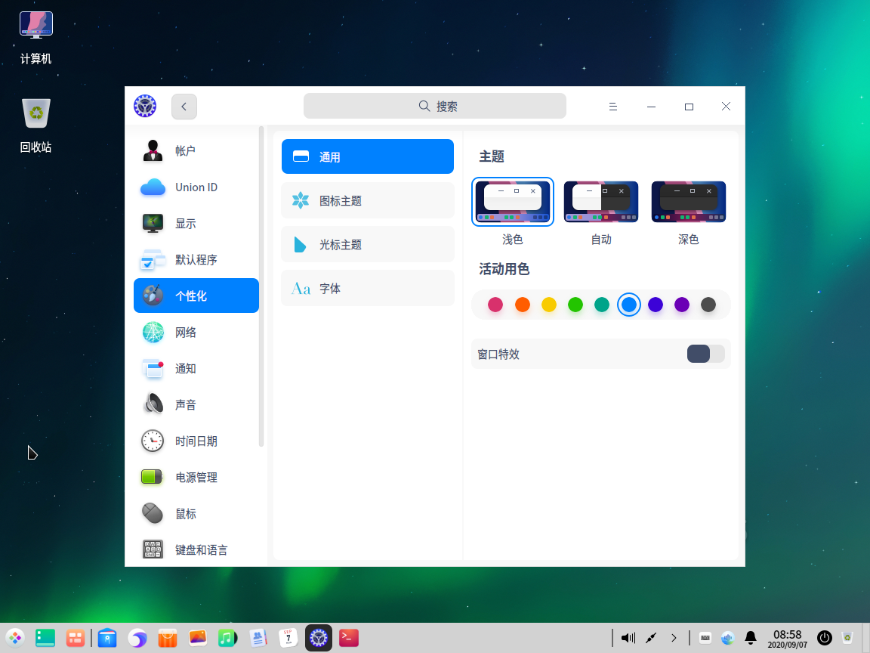The image size is (870, 653).
Task: Switch to the 图标主题 icon theme page
Action: click(x=367, y=200)
